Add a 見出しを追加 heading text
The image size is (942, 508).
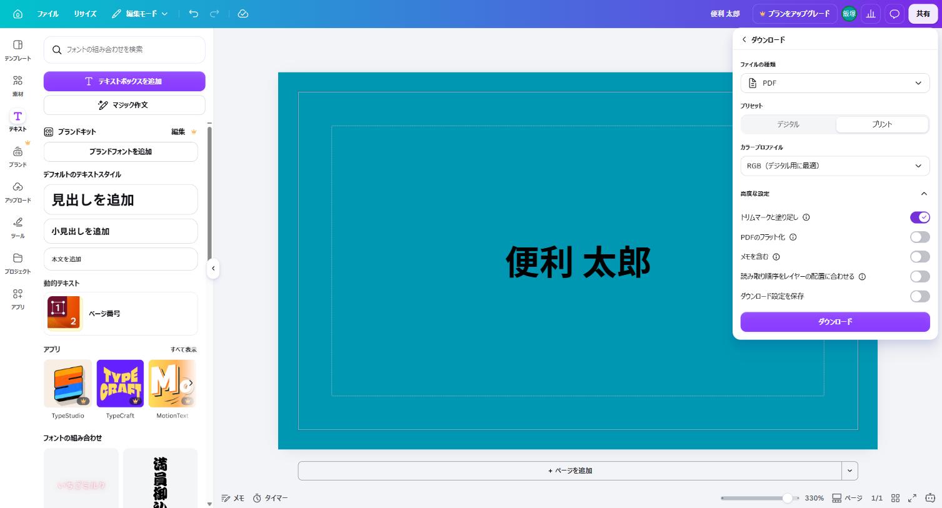click(x=121, y=200)
